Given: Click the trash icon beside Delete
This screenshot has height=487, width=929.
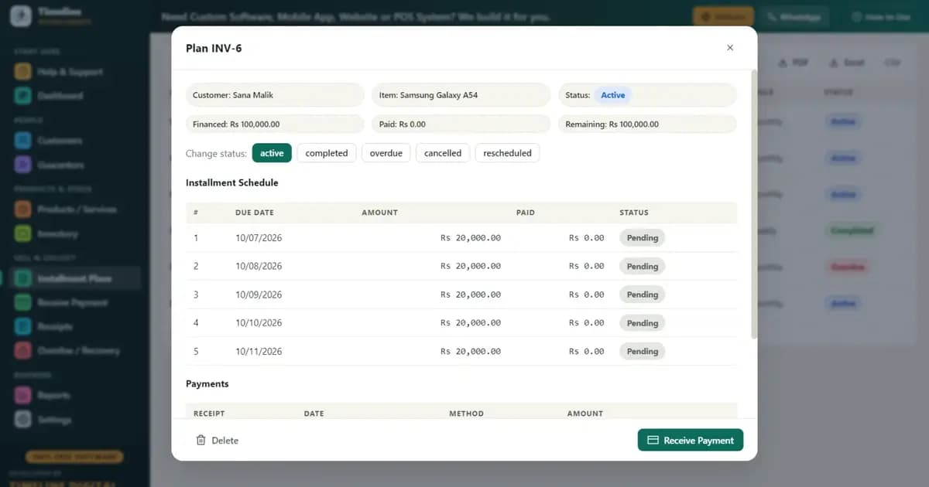Looking at the screenshot, I should (x=201, y=440).
